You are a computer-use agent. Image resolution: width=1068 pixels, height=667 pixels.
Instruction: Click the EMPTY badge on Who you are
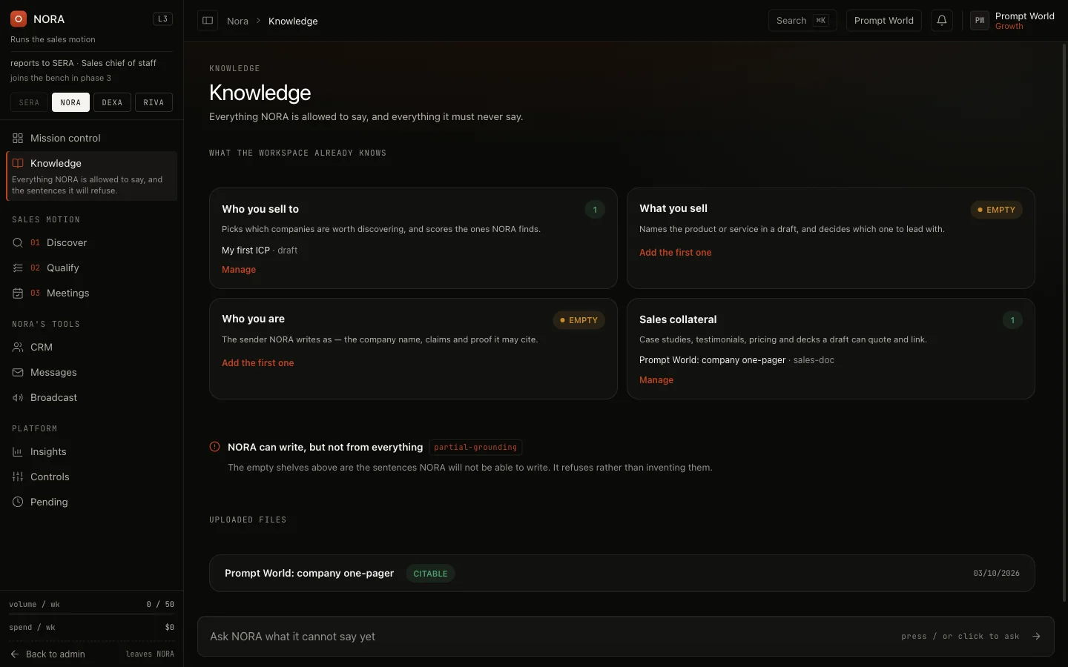click(x=578, y=320)
